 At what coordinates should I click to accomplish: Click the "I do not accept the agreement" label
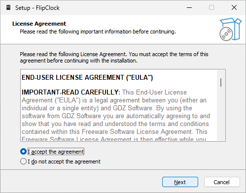pyautogui.click(x=64, y=161)
